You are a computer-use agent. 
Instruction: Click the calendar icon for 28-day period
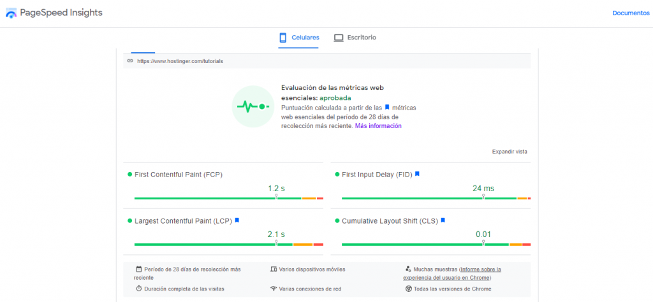point(139,269)
